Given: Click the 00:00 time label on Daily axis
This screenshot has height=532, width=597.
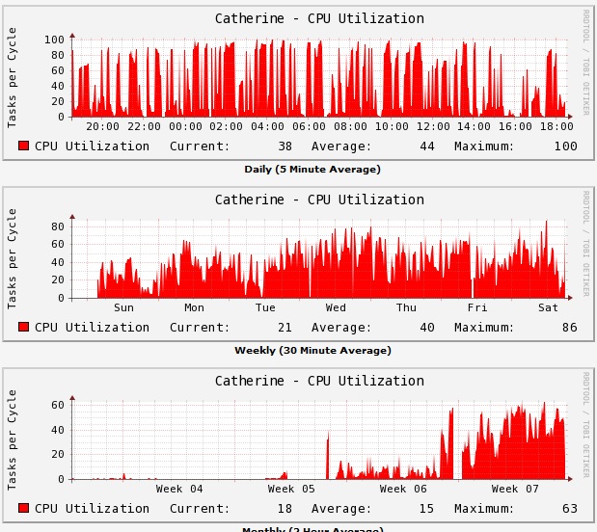Looking at the screenshot, I should click(x=185, y=126).
